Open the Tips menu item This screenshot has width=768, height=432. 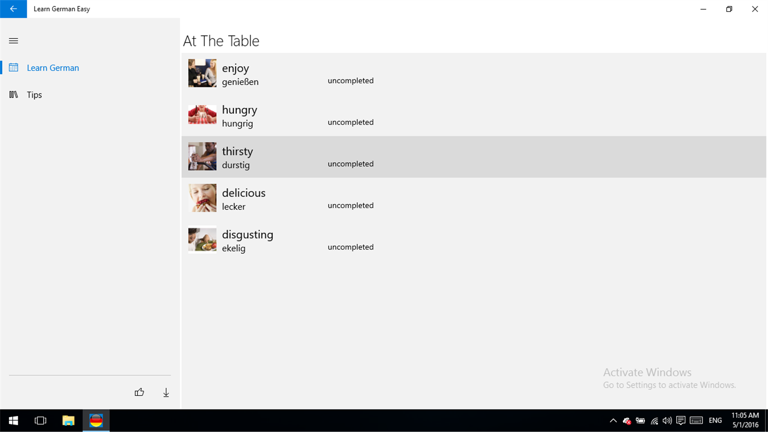(34, 95)
